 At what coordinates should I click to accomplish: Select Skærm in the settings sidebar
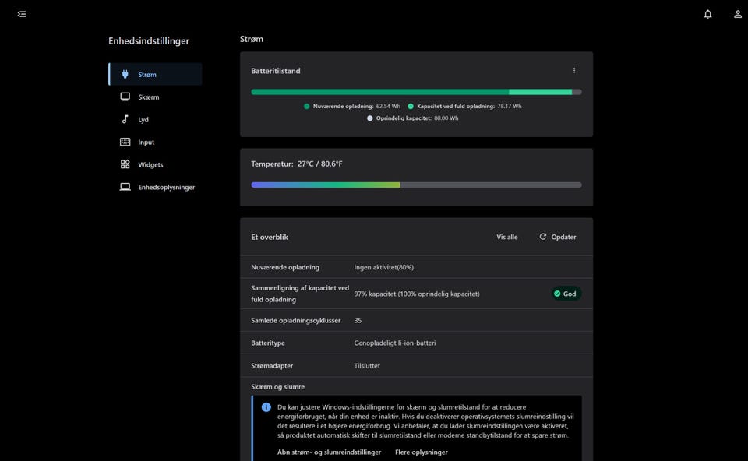coord(149,97)
